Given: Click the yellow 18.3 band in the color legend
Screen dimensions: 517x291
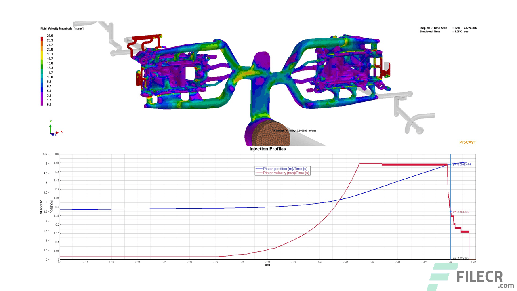Looking at the screenshot, I should pos(41,54).
